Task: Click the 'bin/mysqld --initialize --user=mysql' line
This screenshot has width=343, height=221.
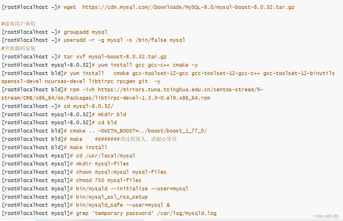Action: (x=95, y=189)
